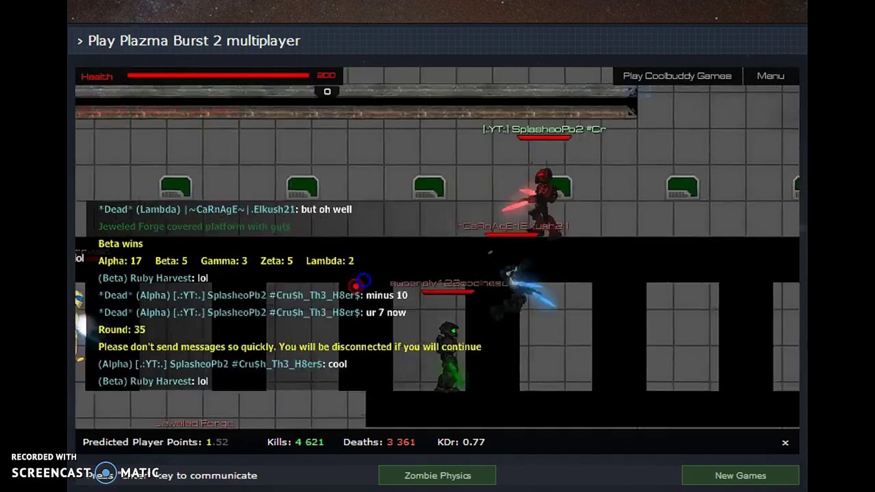The width and height of the screenshot is (875, 492).
Task: Close the player stats bar
Action: click(x=785, y=442)
